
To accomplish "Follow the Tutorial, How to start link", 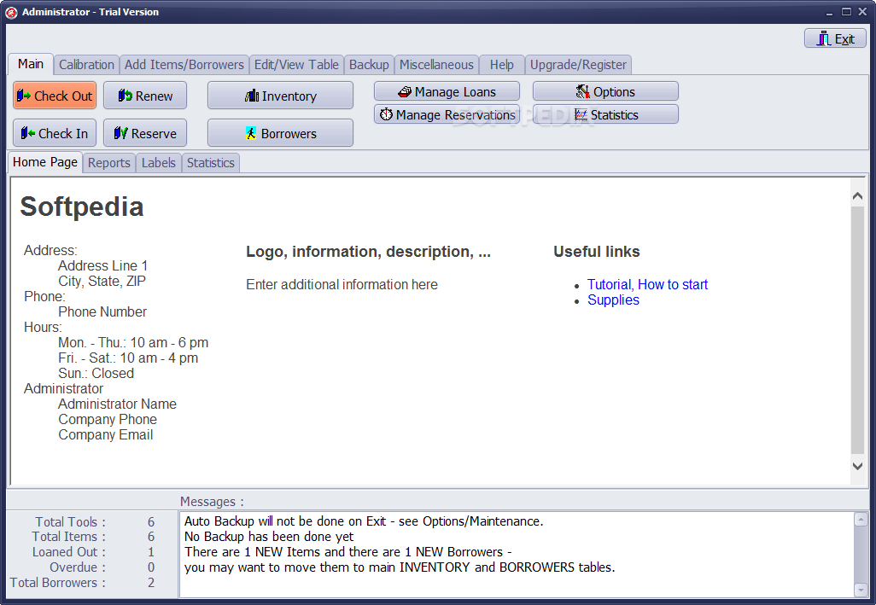I will 647,284.
